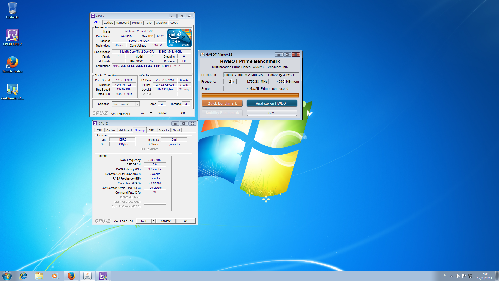Switch lower CPU-Z window to Mainboard tab
The image size is (499, 281).
[125, 130]
